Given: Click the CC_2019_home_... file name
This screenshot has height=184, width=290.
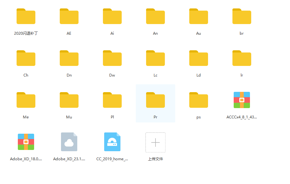Looking at the screenshot, I should pyautogui.click(x=112, y=159).
